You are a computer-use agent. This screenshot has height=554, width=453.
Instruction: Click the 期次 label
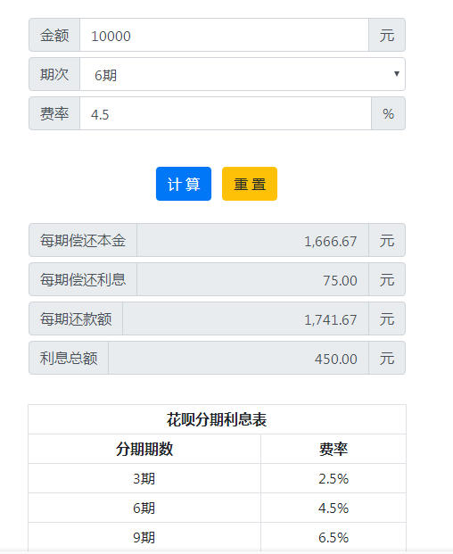[x=54, y=74]
